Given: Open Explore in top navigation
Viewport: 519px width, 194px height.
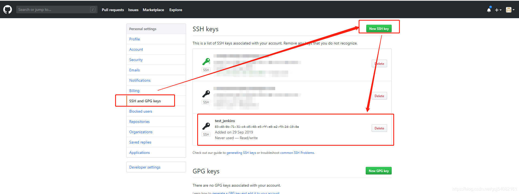Looking at the screenshot, I should pos(176,10).
